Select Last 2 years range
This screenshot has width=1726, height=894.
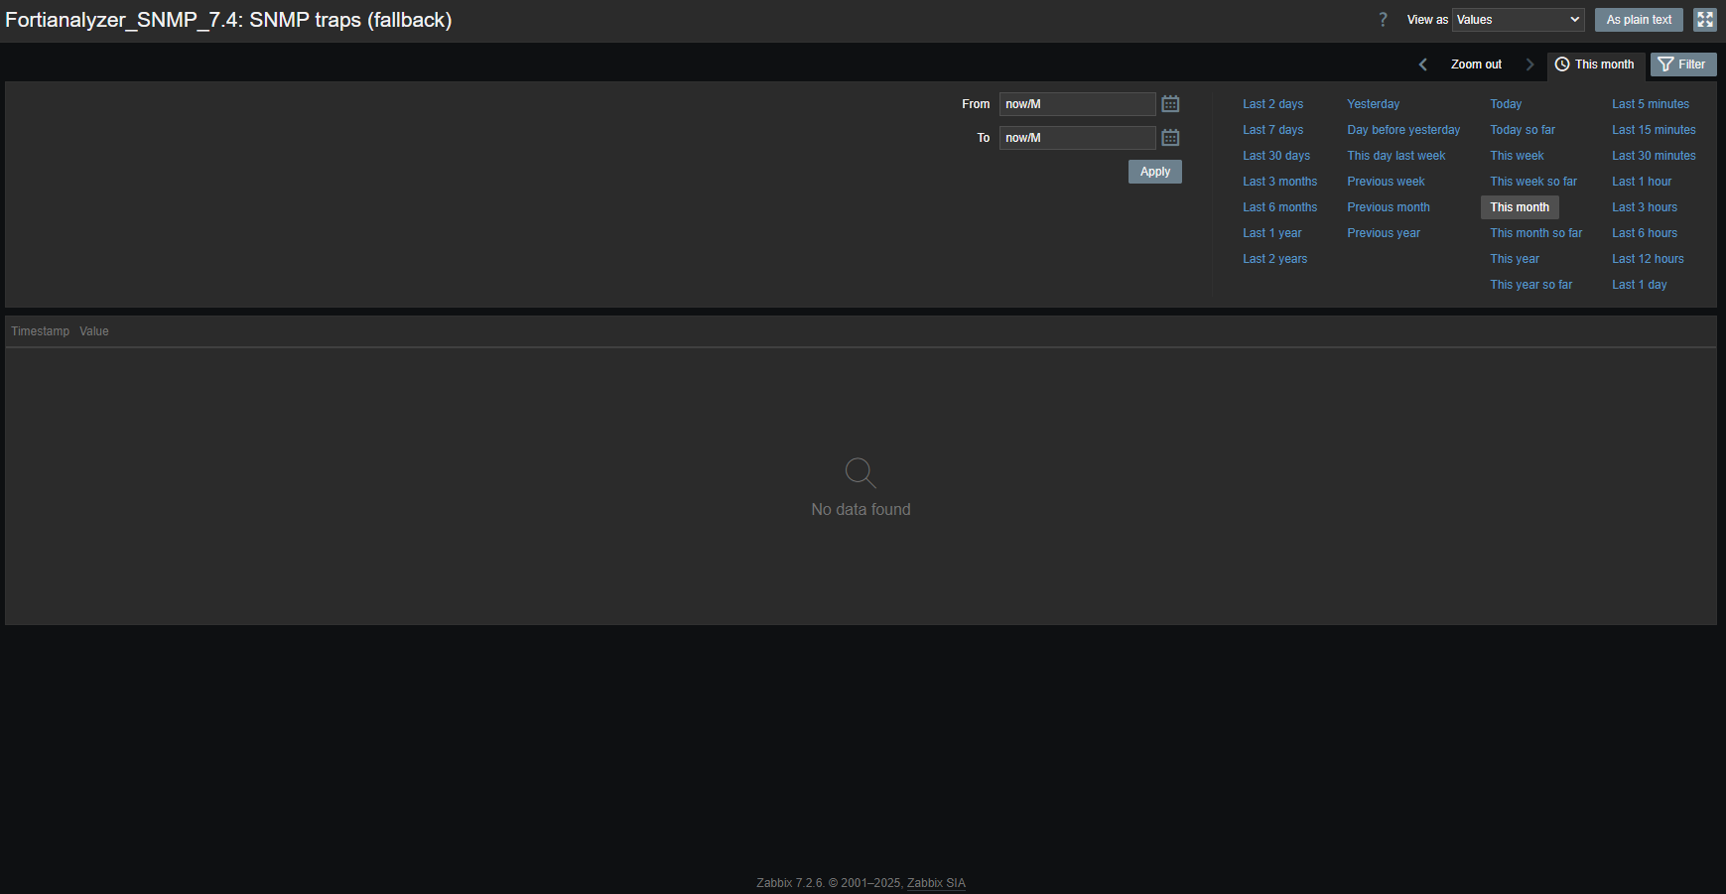tap(1274, 259)
